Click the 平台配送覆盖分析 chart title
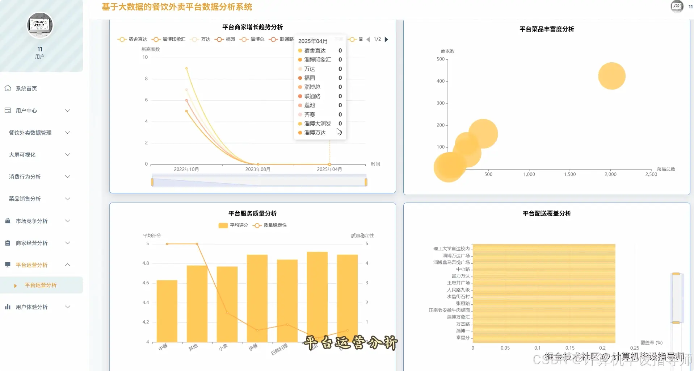Viewport: 694px width, 371px height. [547, 213]
